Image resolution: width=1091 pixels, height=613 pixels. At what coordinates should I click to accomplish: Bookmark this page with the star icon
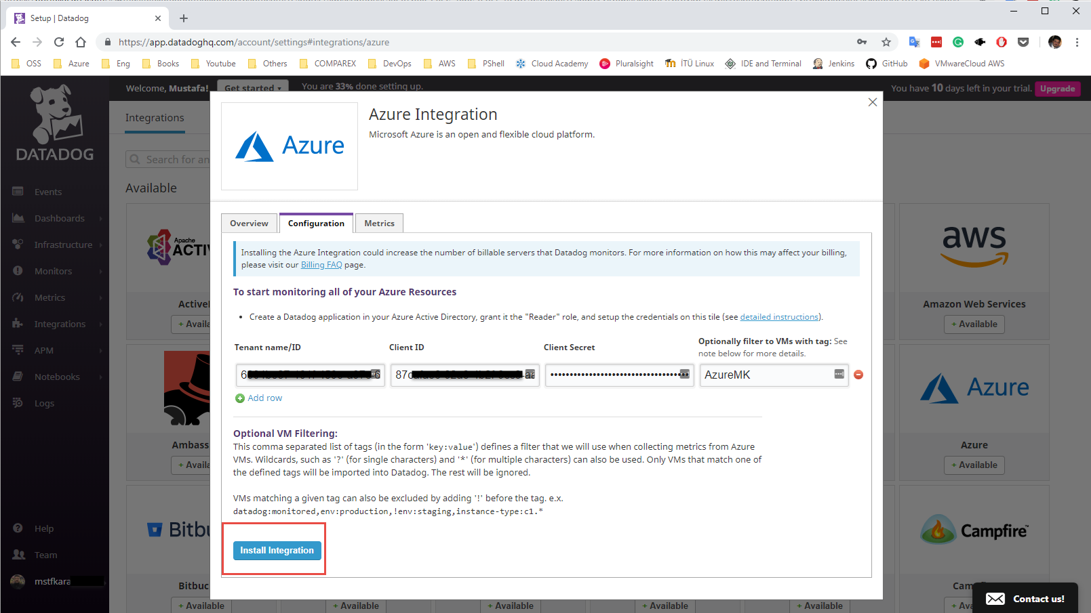tap(886, 42)
